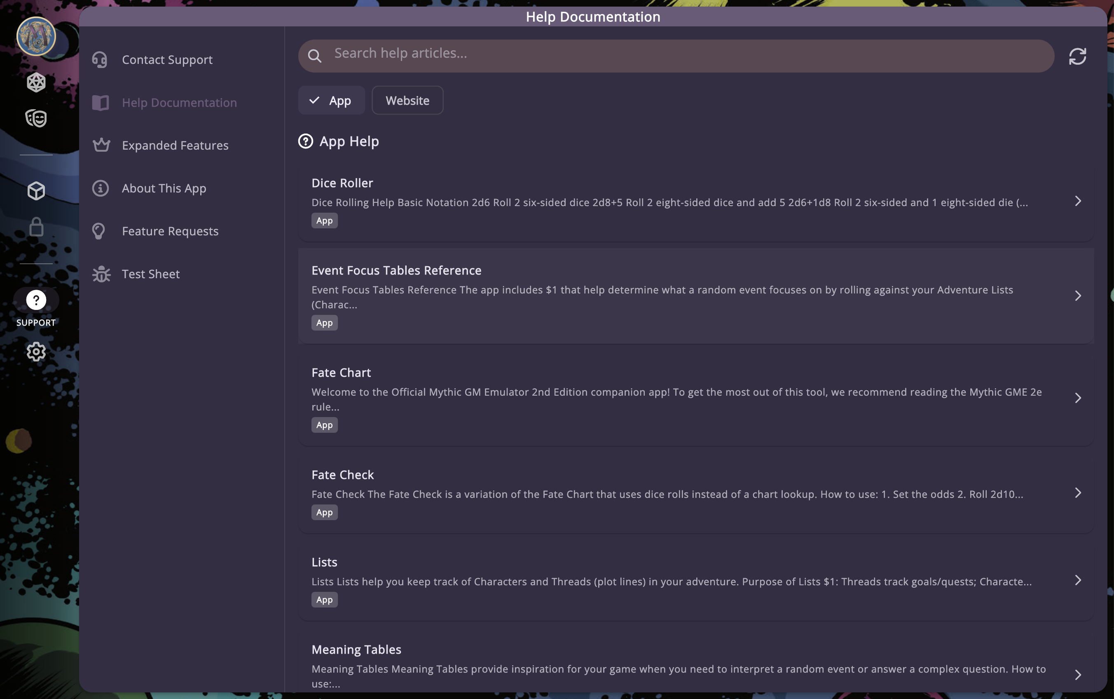
Task: Toggle the App filter chip
Action: pos(331,100)
